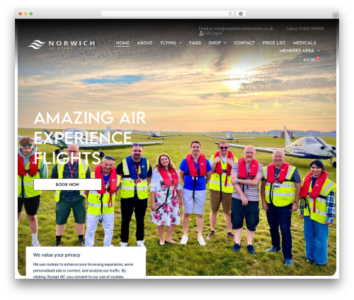
Task: Open a new browser tab plus button
Action: click(x=336, y=16)
